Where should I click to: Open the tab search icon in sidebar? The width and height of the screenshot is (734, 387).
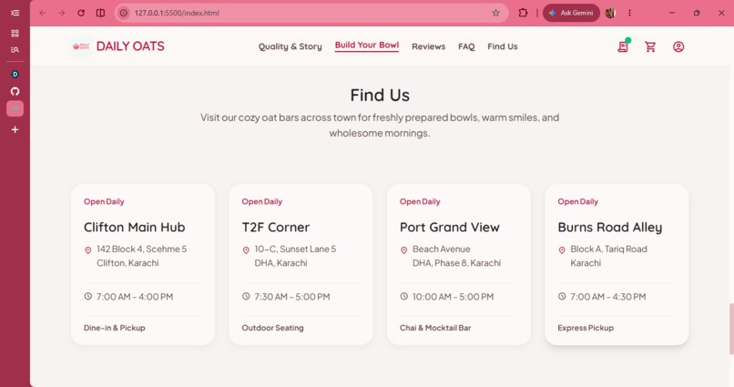coord(15,49)
